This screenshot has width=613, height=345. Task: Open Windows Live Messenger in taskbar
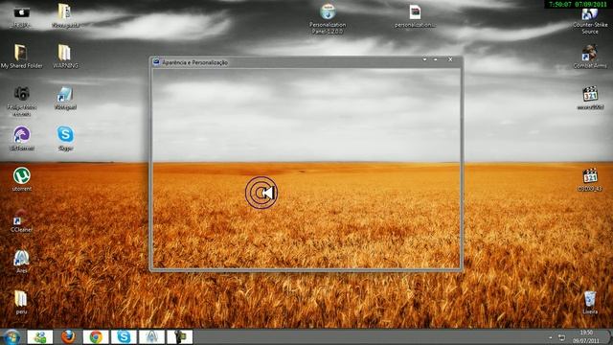point(40,336)
